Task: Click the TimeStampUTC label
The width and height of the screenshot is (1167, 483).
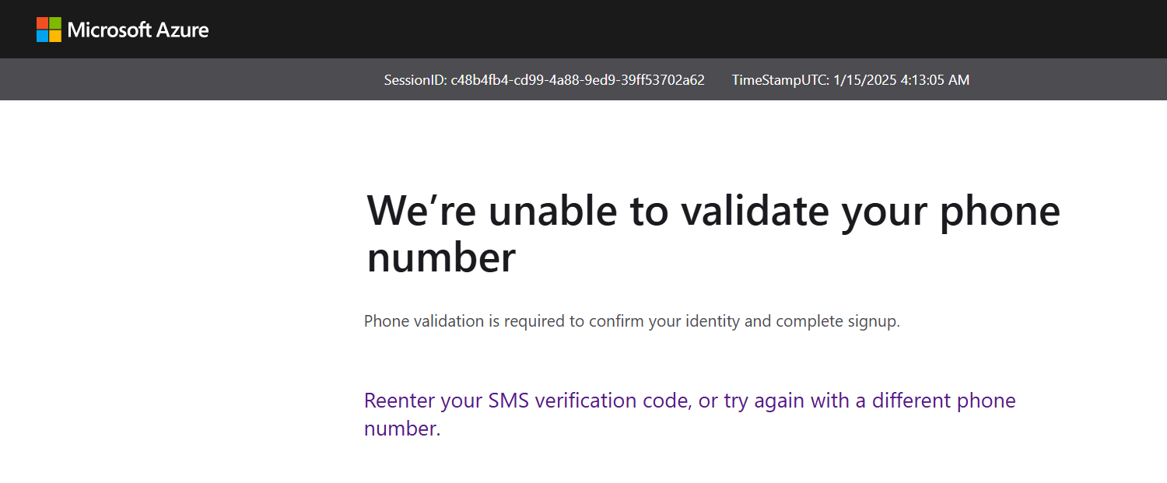Action: pos(780,80)
